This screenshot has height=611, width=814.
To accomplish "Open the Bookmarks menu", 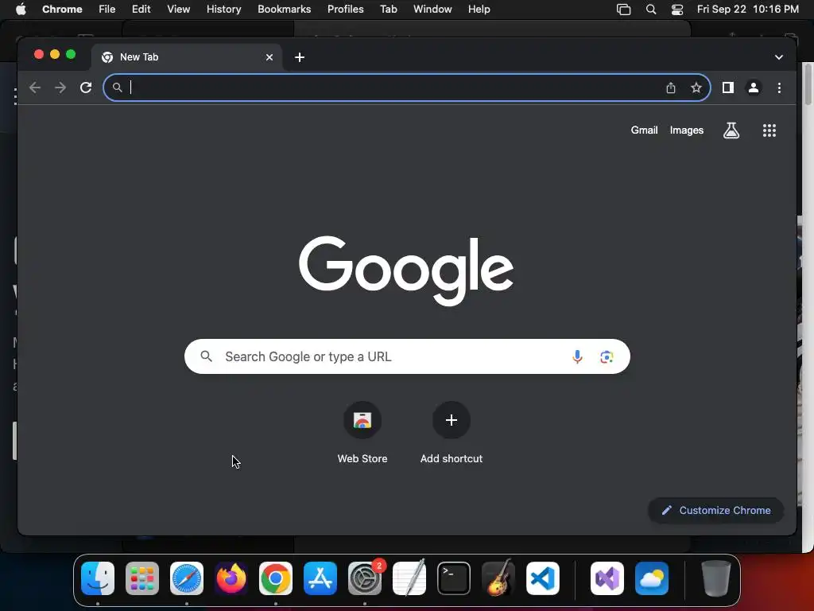I will tap(284, 10).
